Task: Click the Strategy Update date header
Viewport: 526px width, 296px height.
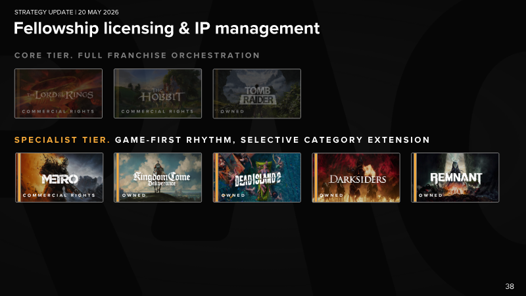Action: [66, 12]
